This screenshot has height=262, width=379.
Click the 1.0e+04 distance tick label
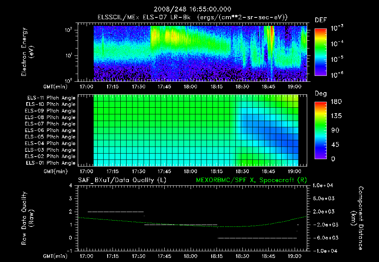[323, 185]
